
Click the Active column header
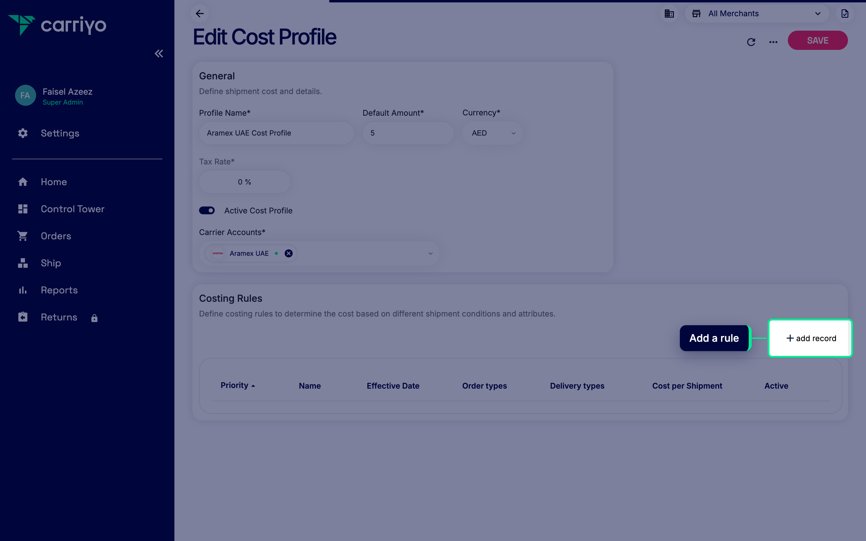(776, 386)
